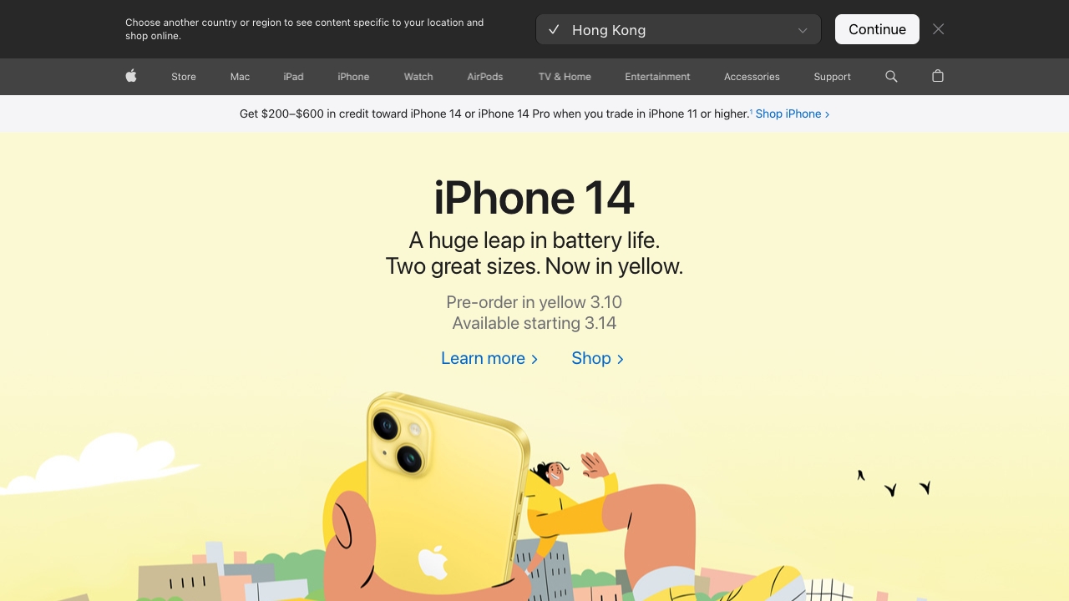This screenshot has height=601, width=1069.
Task: Expand the Hong Kong region dropdown
Action: point(678,29)
